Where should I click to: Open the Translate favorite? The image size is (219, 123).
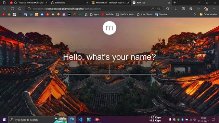coord(161,14)
